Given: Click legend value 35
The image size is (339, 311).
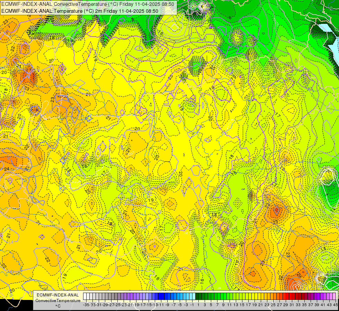Looking at the screenshot, I should 304,305.
